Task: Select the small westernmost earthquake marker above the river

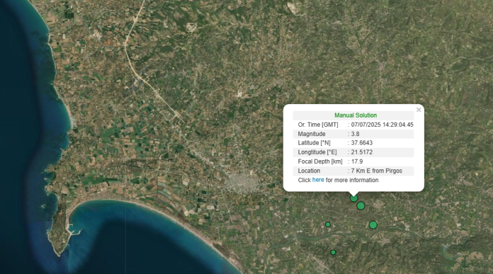Action: pos(328,224)
